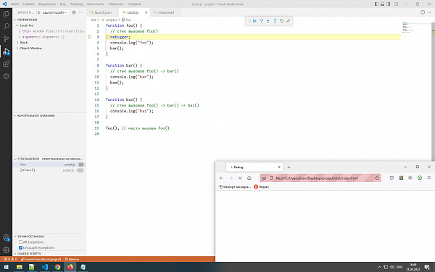Toggle secondary side bar layout icon
The image size is (435, 272).
pos(388,4)
